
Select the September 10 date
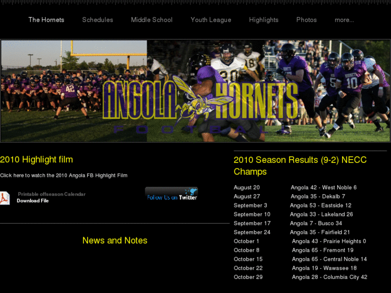click(252, 214)
